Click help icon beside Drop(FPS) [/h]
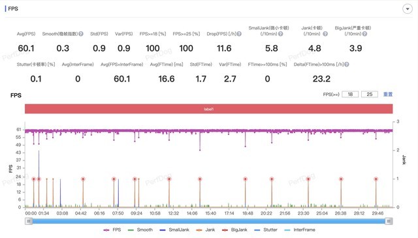This screenshot has height=238, width=418. (x=239, y=34)
